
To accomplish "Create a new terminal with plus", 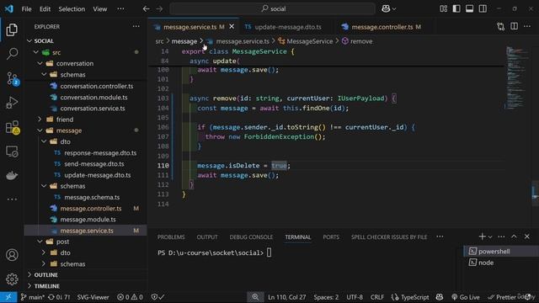I will point(482,237).
